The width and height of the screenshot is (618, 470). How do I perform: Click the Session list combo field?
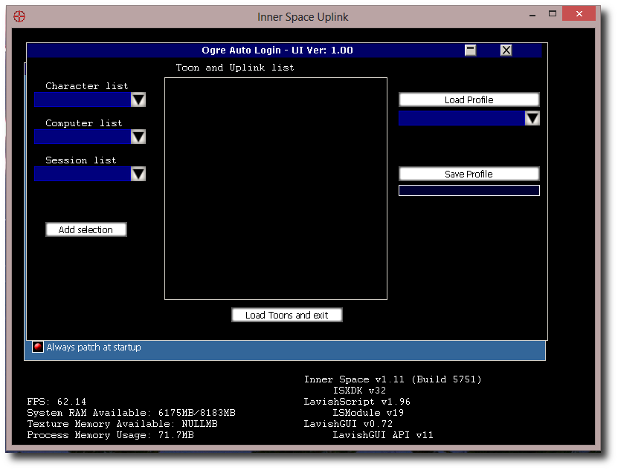(x=83, y=174)
